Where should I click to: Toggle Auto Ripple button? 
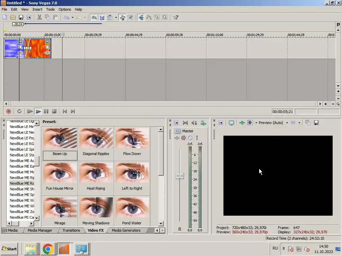pyautogui.click(x=110, y=17)
